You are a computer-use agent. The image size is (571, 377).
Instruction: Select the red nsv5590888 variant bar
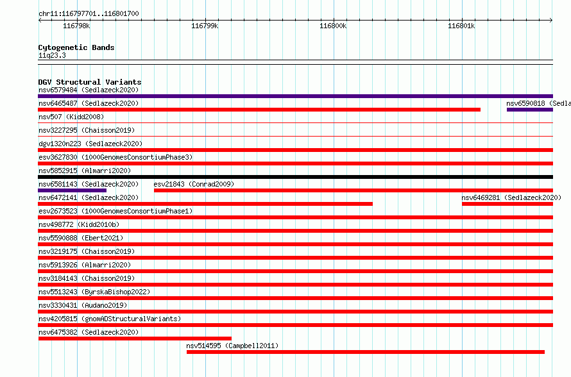[295, 244]
